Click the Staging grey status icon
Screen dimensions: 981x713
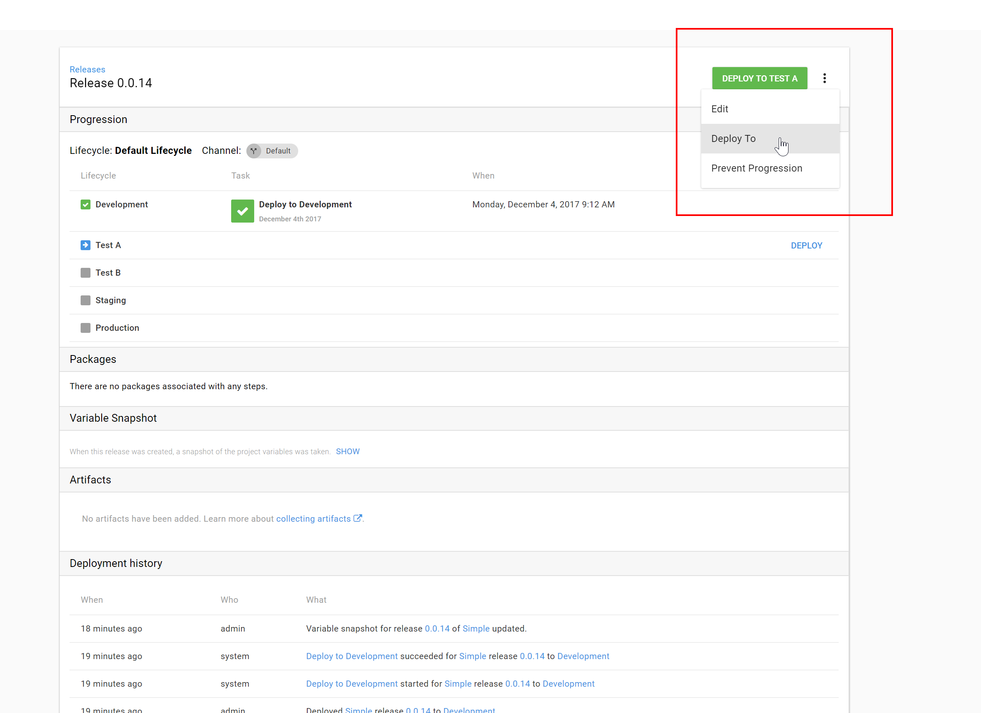tap(85, 300)
